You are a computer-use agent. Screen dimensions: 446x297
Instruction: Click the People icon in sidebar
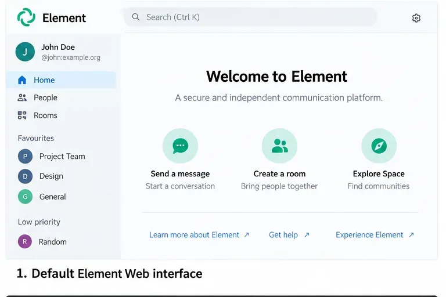coord(22,98)
